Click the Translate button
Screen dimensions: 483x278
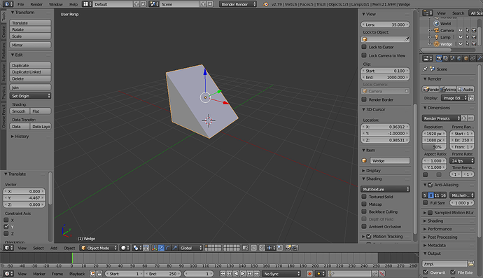[30, 23]
